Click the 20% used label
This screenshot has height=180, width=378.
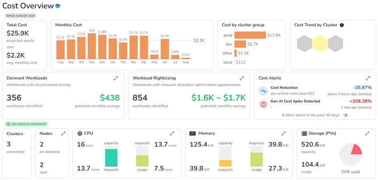(350, 172)
